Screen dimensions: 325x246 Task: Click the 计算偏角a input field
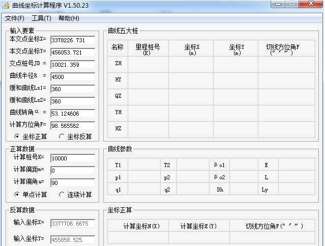(x=73, y=183)
